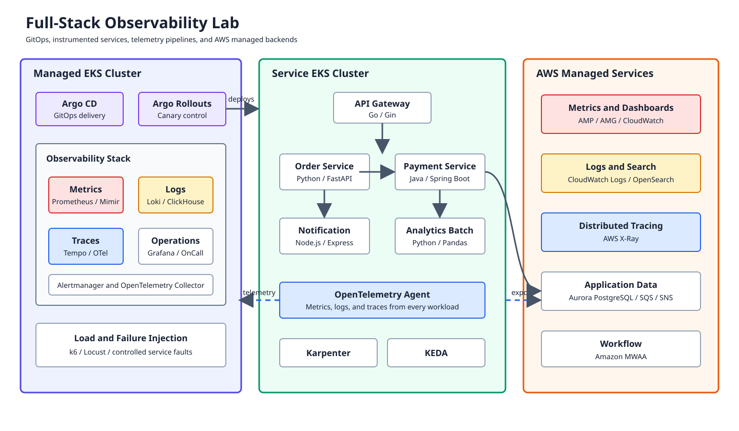This screenshot has height=431, width=739.
Task: Select the Load and Failure Injection box
Action: [131, 345]
